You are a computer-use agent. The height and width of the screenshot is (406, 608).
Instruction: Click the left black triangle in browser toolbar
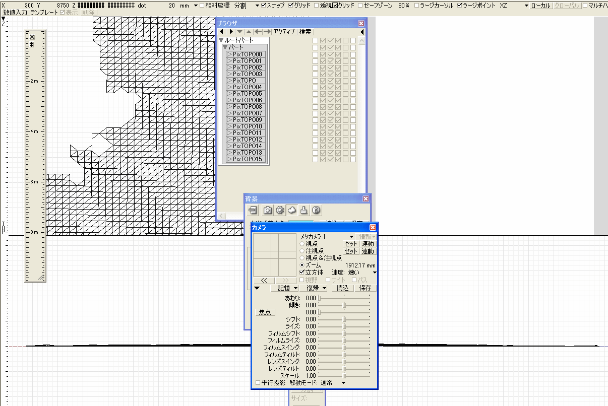[x=222, y=32]
